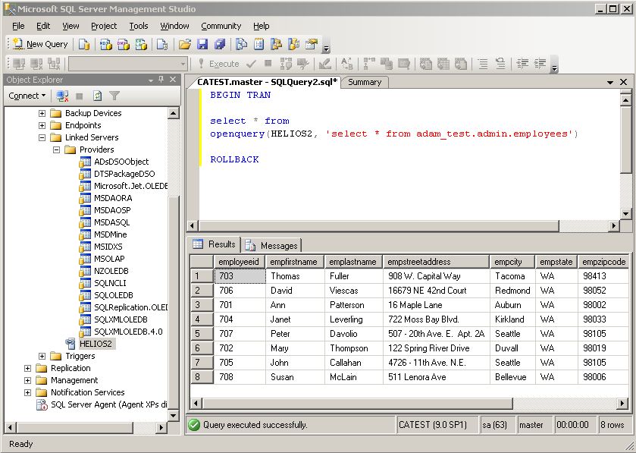Open a Database Engine Query from toolbar

click(x=84, y=44)
